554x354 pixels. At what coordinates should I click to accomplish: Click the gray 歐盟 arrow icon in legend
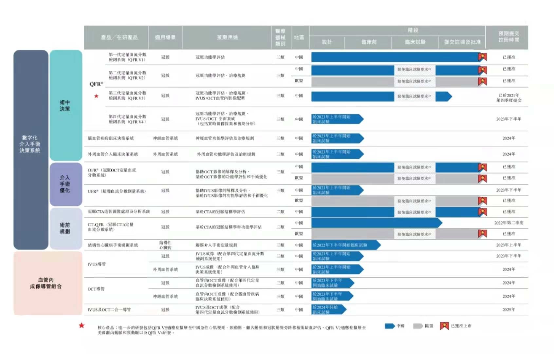point(418,326)
